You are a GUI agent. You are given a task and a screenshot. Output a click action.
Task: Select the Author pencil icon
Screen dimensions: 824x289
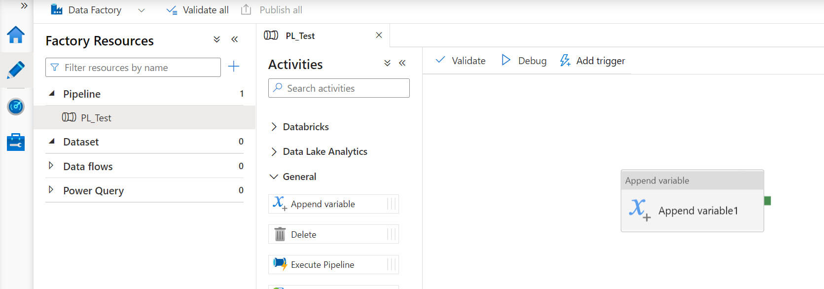click(x=16, y=70)
